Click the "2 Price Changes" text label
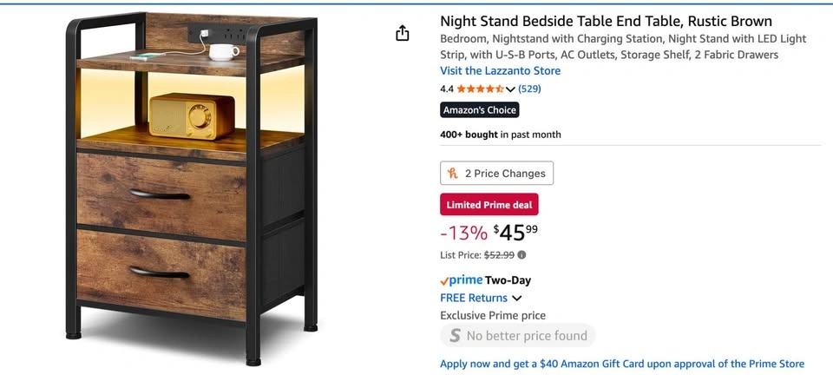The height and width of the screenshot is (375, 833). click(x=505, y=174)
